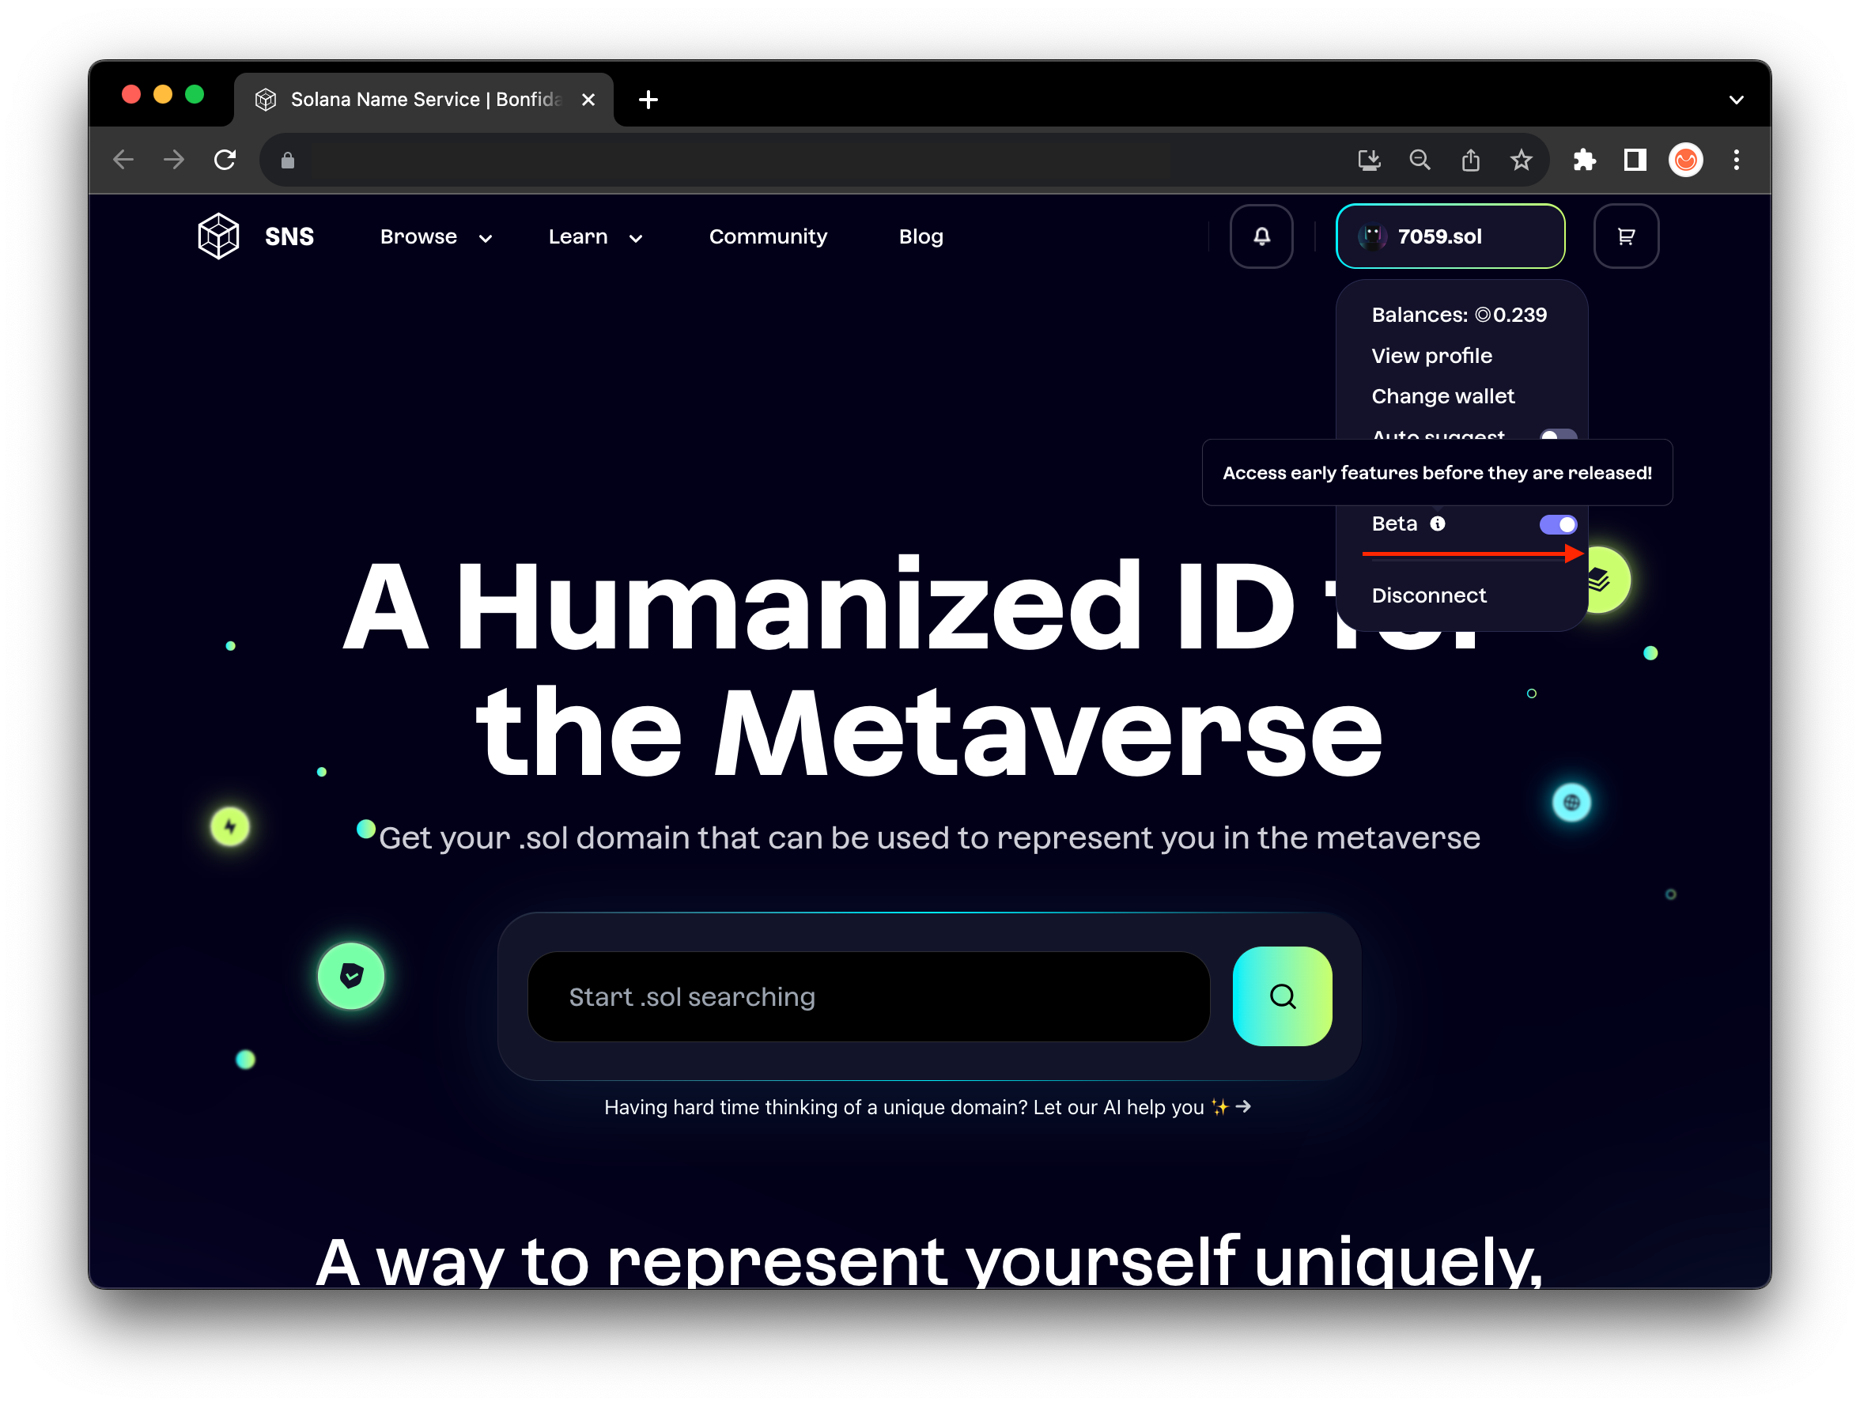Click Disconnect in wallet menu

pyautogui.click(x=1429, y=595)
